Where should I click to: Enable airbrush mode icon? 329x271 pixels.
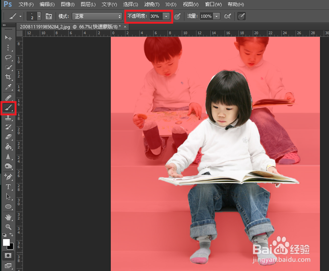[228, 16]
